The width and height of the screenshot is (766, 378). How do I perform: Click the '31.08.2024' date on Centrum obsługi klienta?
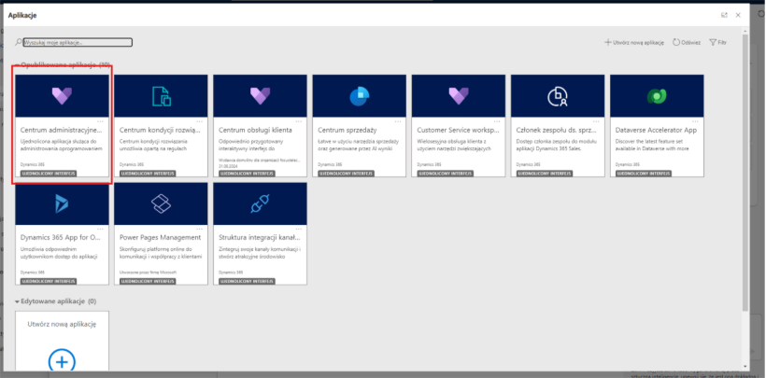pos(228,164)
